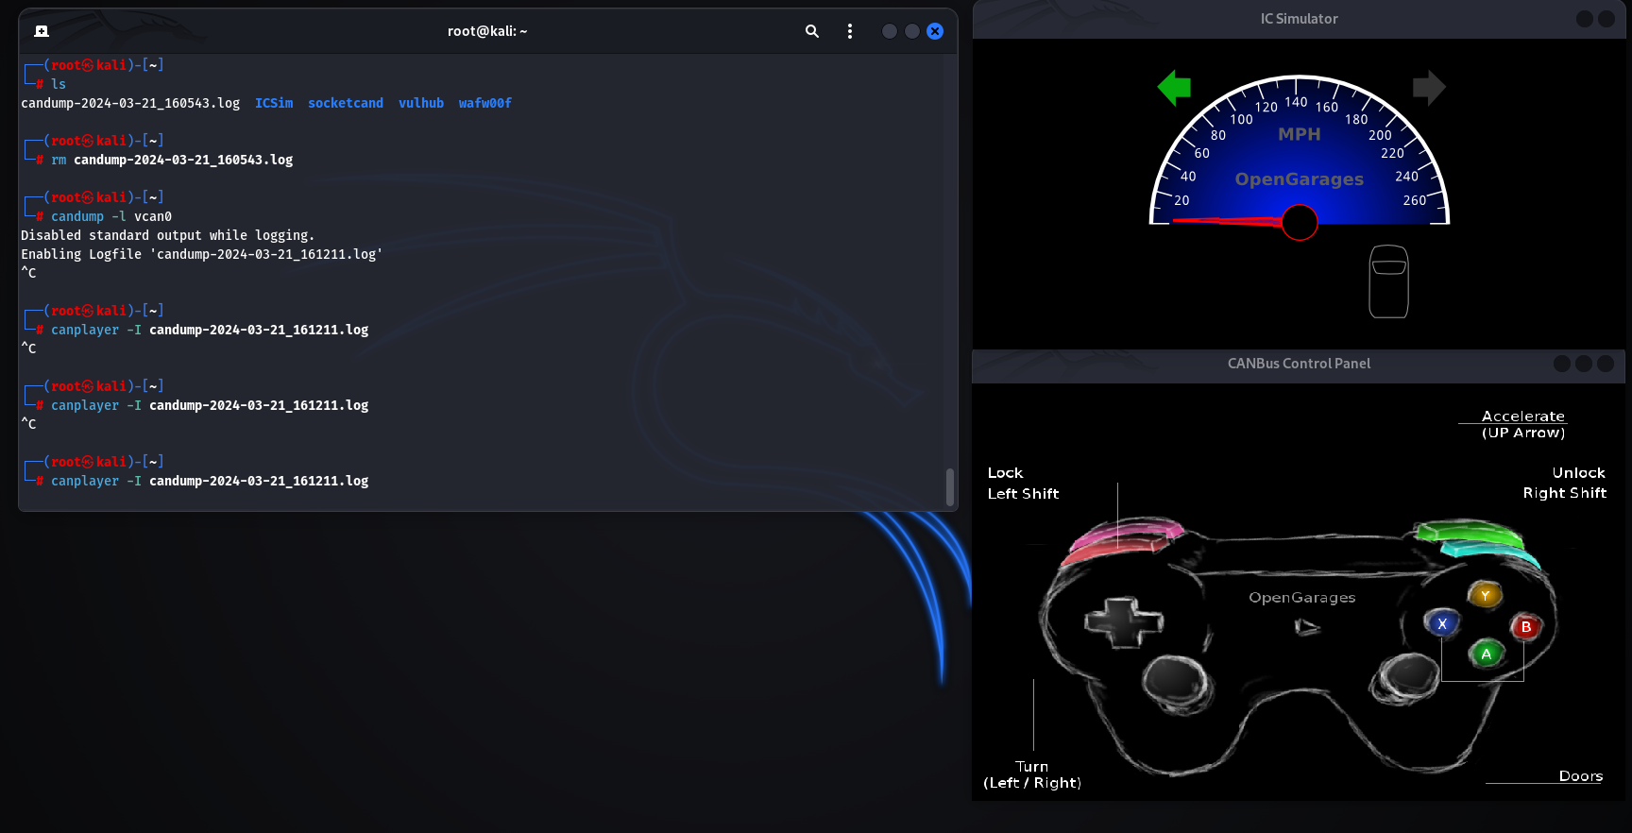Click the right analog stick
The width and height of the screenshot is (1632, 833).
(1409, 676)
